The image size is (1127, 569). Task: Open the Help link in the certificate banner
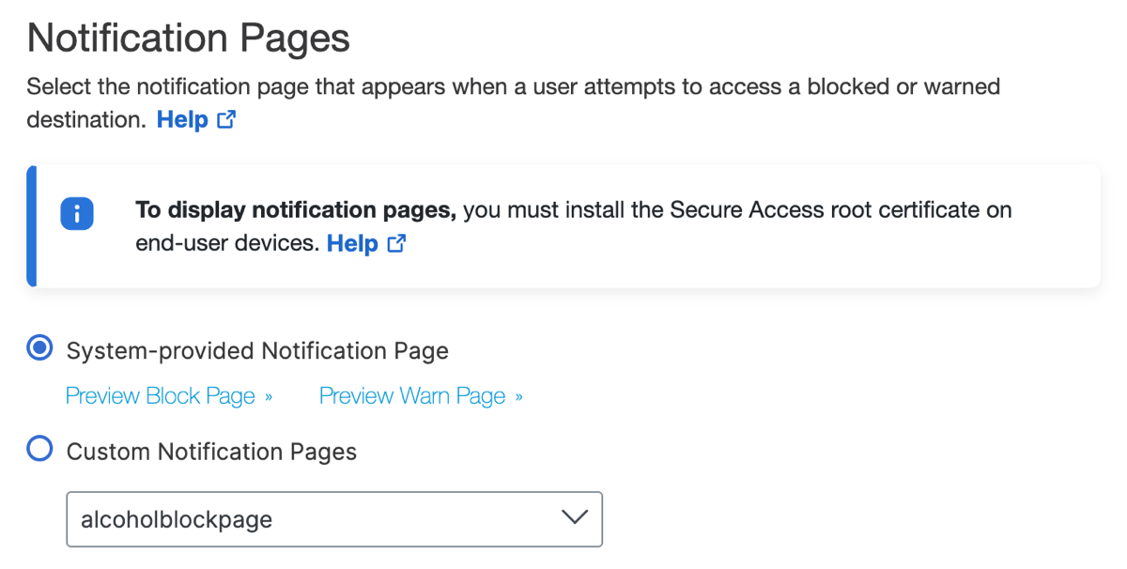(352, 244)
